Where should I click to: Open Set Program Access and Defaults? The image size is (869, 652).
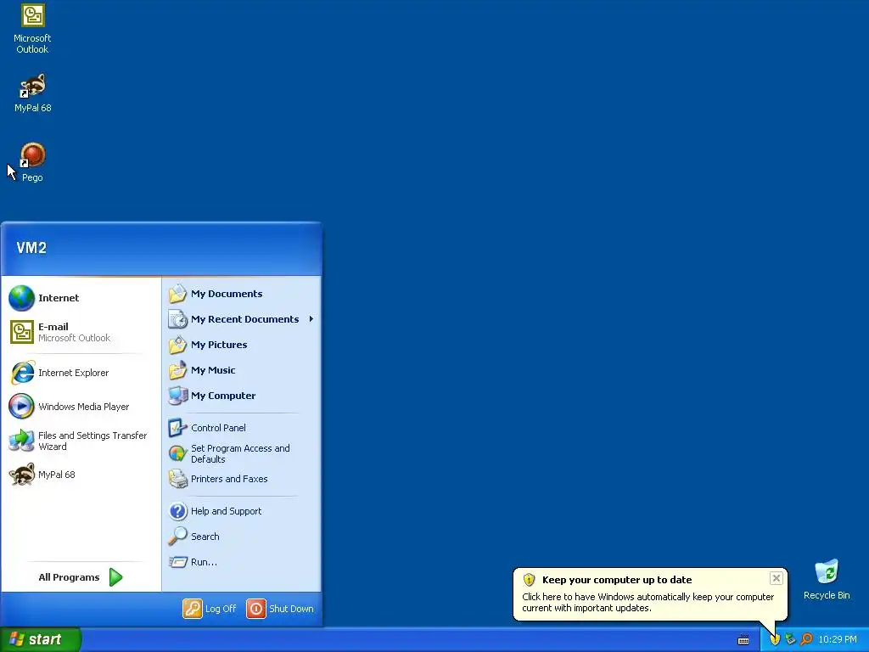(x=242, y=453)
